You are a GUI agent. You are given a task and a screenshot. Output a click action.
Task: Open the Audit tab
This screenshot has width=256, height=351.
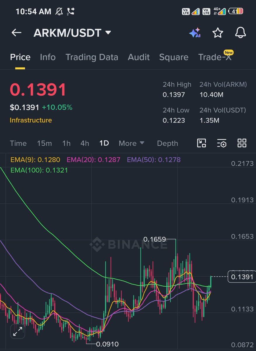pos(139,57)
